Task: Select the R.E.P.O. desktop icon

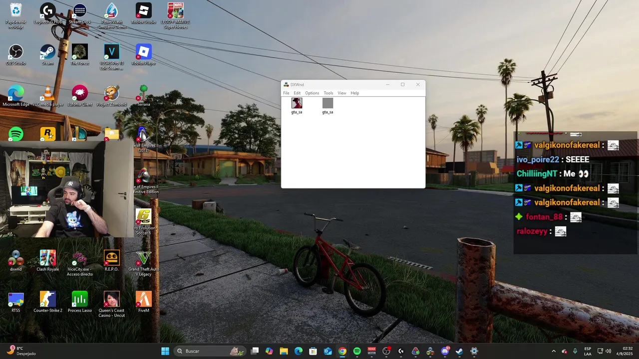Action: [x=112, y=261]
